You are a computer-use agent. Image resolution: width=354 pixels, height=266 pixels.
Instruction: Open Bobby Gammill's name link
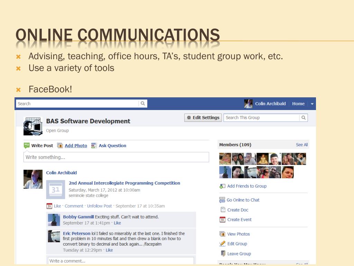(x=78, y=217)
